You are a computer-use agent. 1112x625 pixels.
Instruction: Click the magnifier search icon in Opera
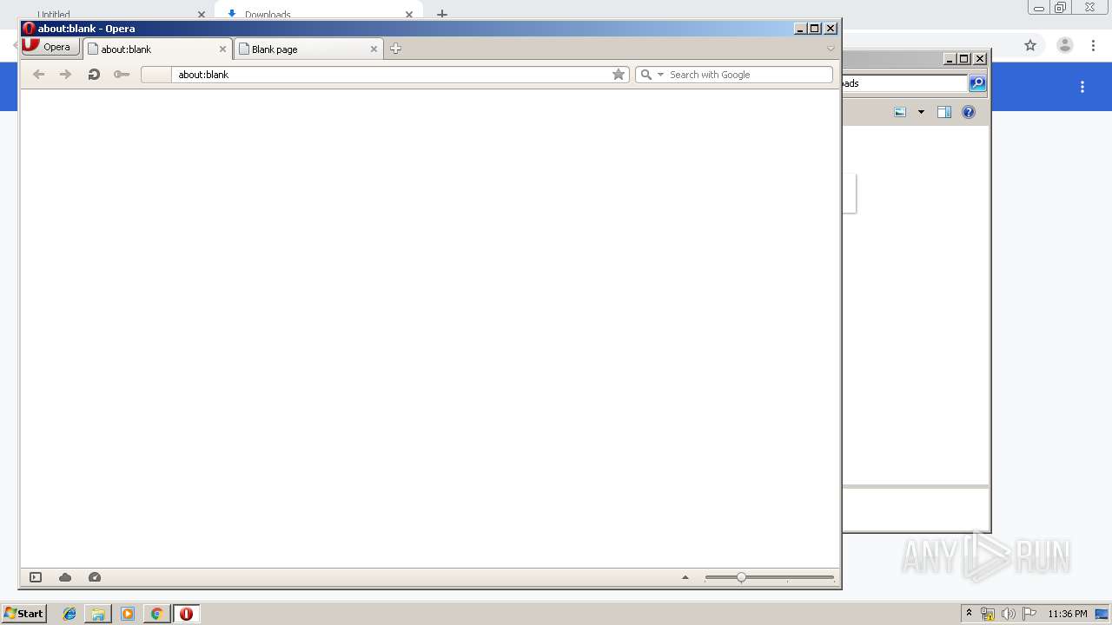[645, 75]
